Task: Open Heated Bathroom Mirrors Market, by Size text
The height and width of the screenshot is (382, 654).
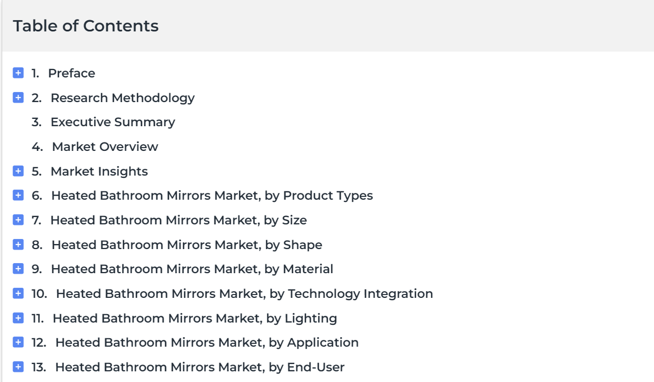Action: 179,220
